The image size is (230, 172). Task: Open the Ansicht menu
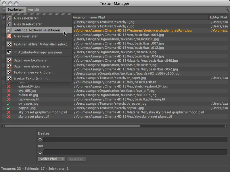(x=34, y=9)
